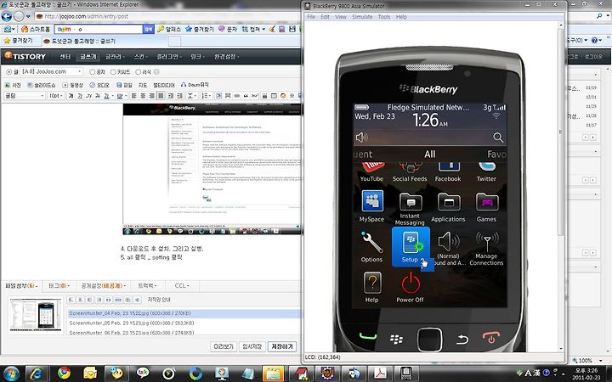Open View menu in BlackBerry simulator
Image resolution: width=612 pixels, height=382 pixels.
click(341, 17)
